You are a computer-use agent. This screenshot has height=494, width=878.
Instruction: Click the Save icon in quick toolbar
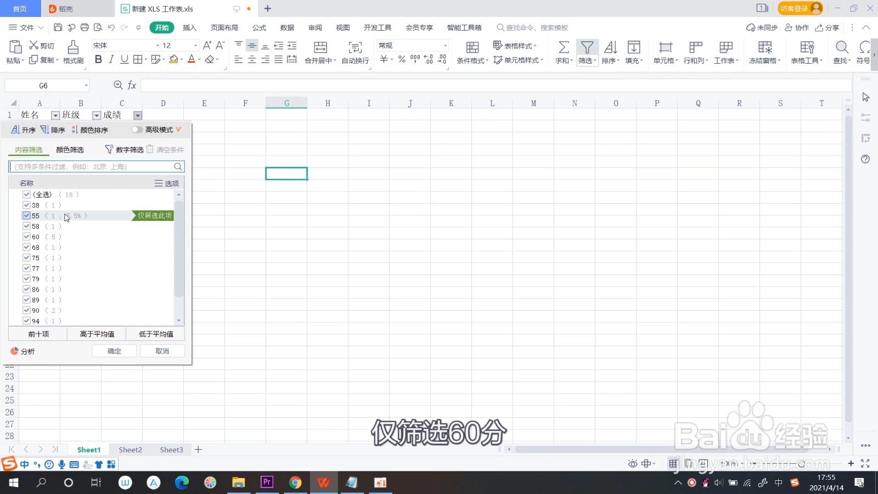[x=58, y=27]
